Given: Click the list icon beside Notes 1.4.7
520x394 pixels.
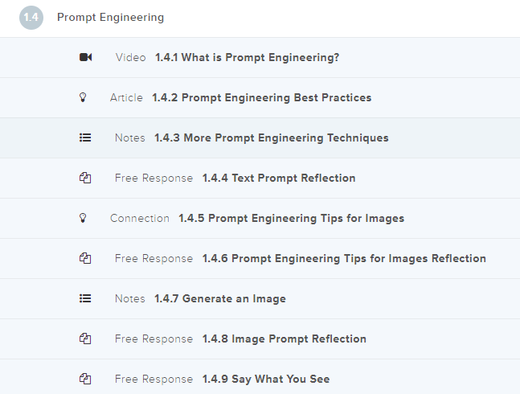Looking at the screenshot, I should 85,298.
